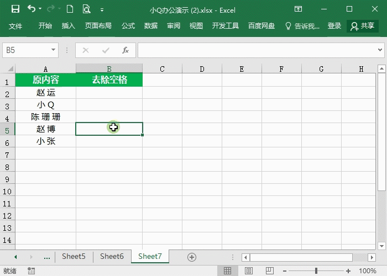Image resolution: width=387 pixels, height=276 pixels.
Task: Click the 去除空格 header cell
Action: tap(109, 80)
